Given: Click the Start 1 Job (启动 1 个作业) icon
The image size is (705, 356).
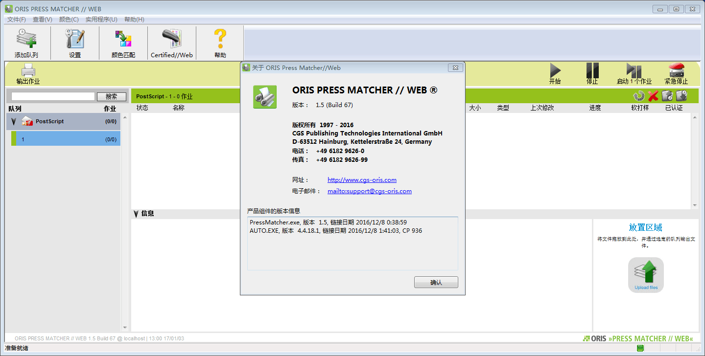Looking at the screenshot, I should [634, 70].
